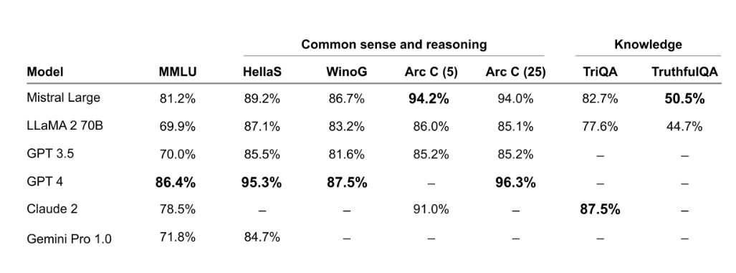Image resolution: width=736 pixels, height=273 pixels.
Task: Click the Claude 2 row label
Action: (52, 209)
